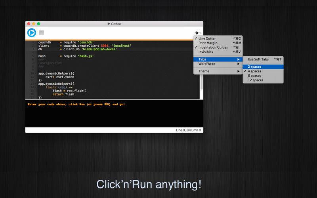The image size is (317, 198).
Task: Click the green zoom window button
Action: coord(39,24)
